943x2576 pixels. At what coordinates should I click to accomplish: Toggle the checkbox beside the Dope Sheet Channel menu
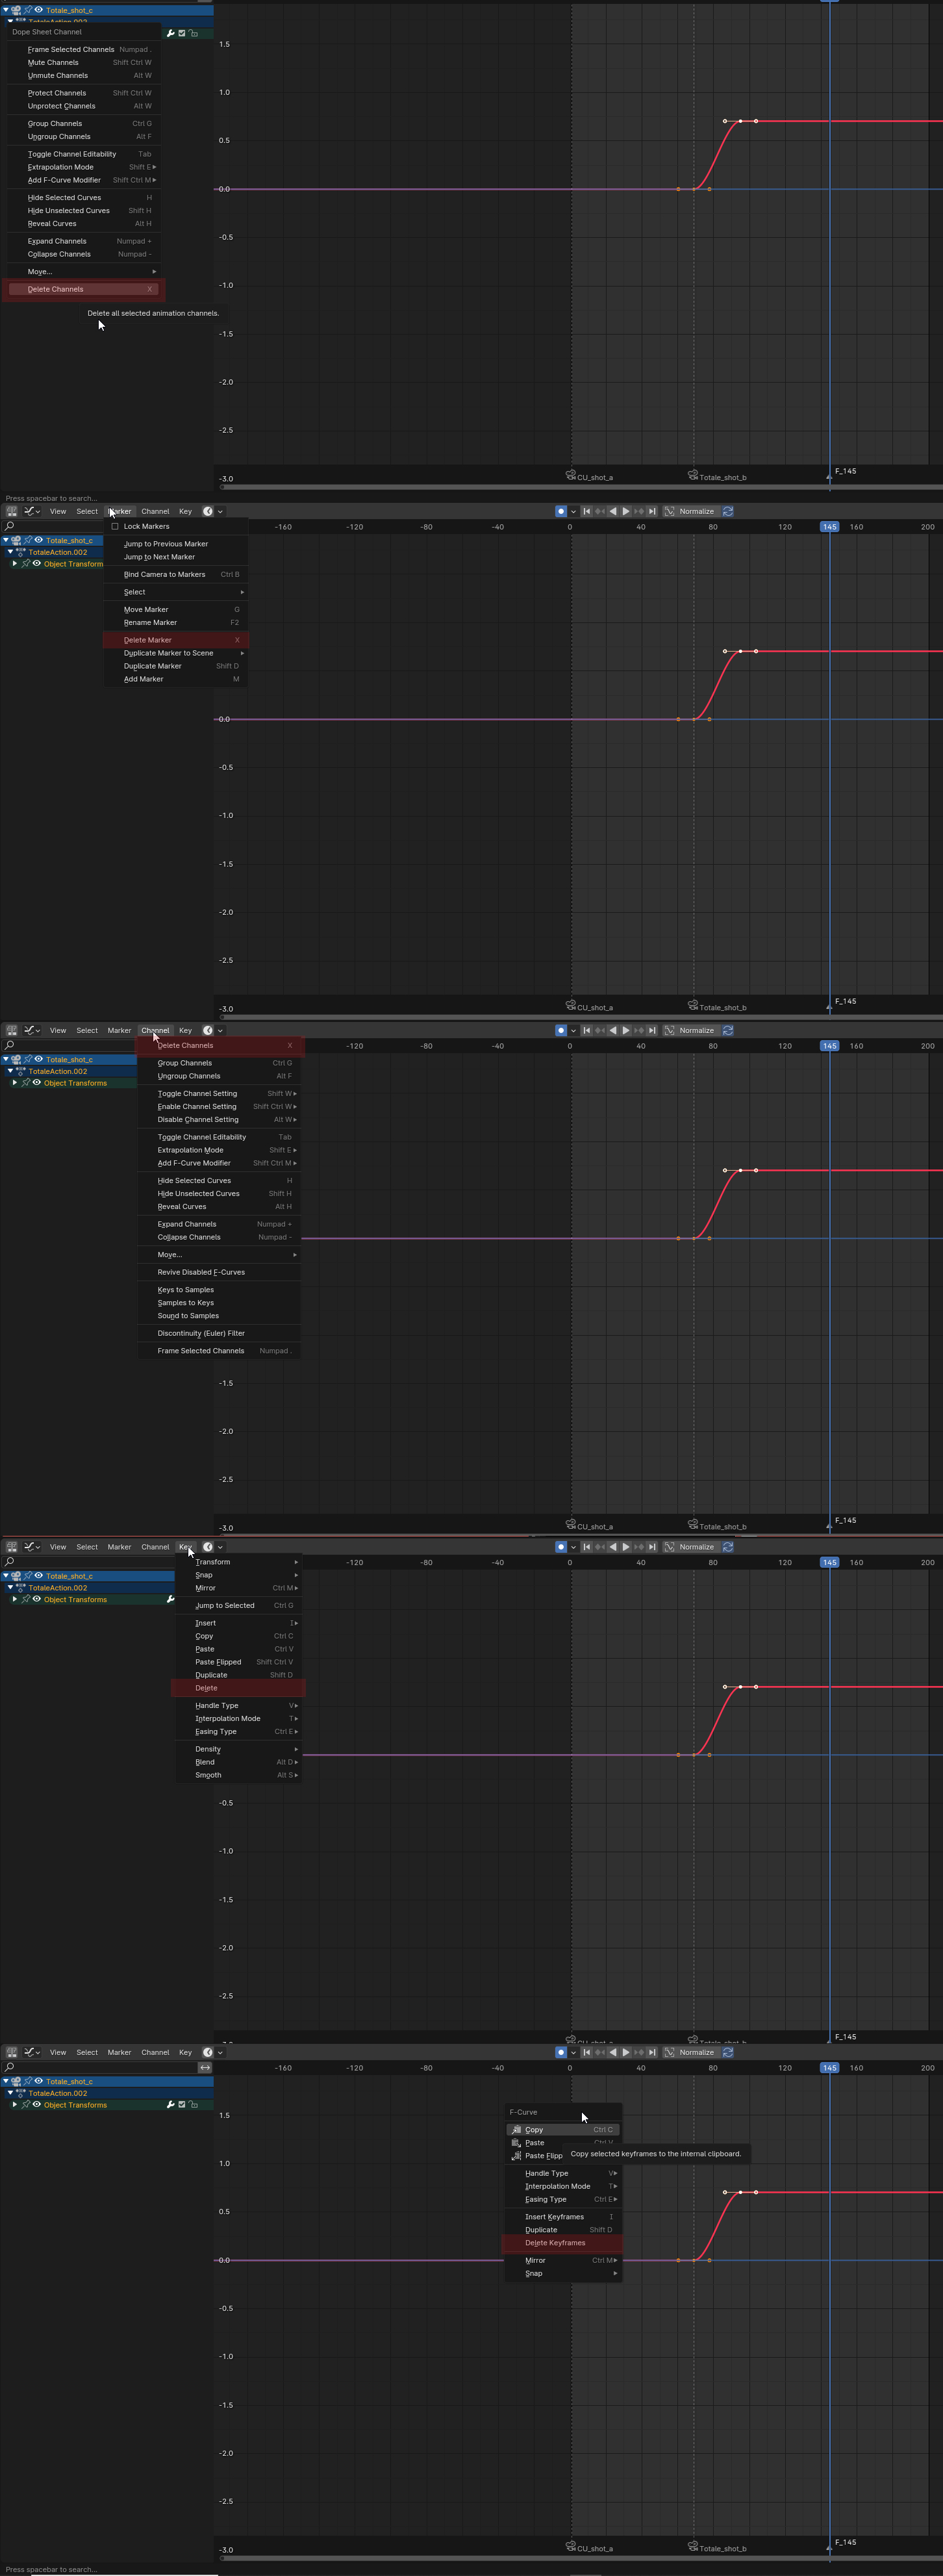[182, 33]
